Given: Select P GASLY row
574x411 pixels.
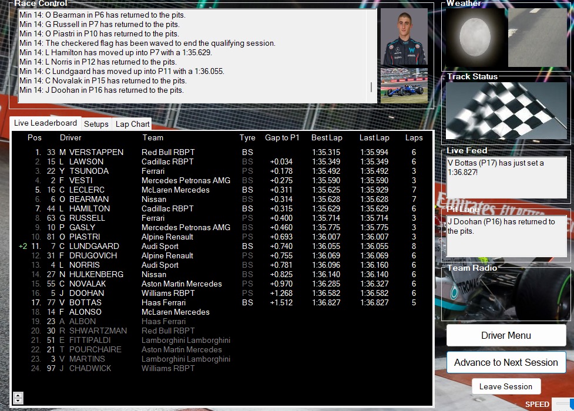Looking at the screenshot, I should click(x=222, y=227).
